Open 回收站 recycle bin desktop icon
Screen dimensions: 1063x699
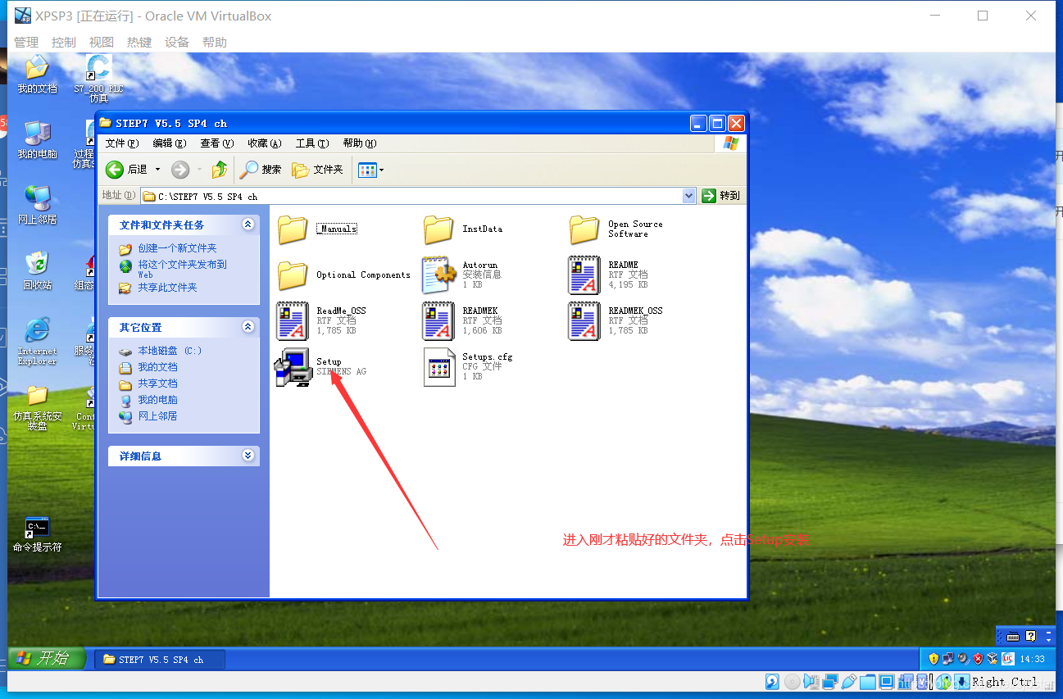coord(37,270)
